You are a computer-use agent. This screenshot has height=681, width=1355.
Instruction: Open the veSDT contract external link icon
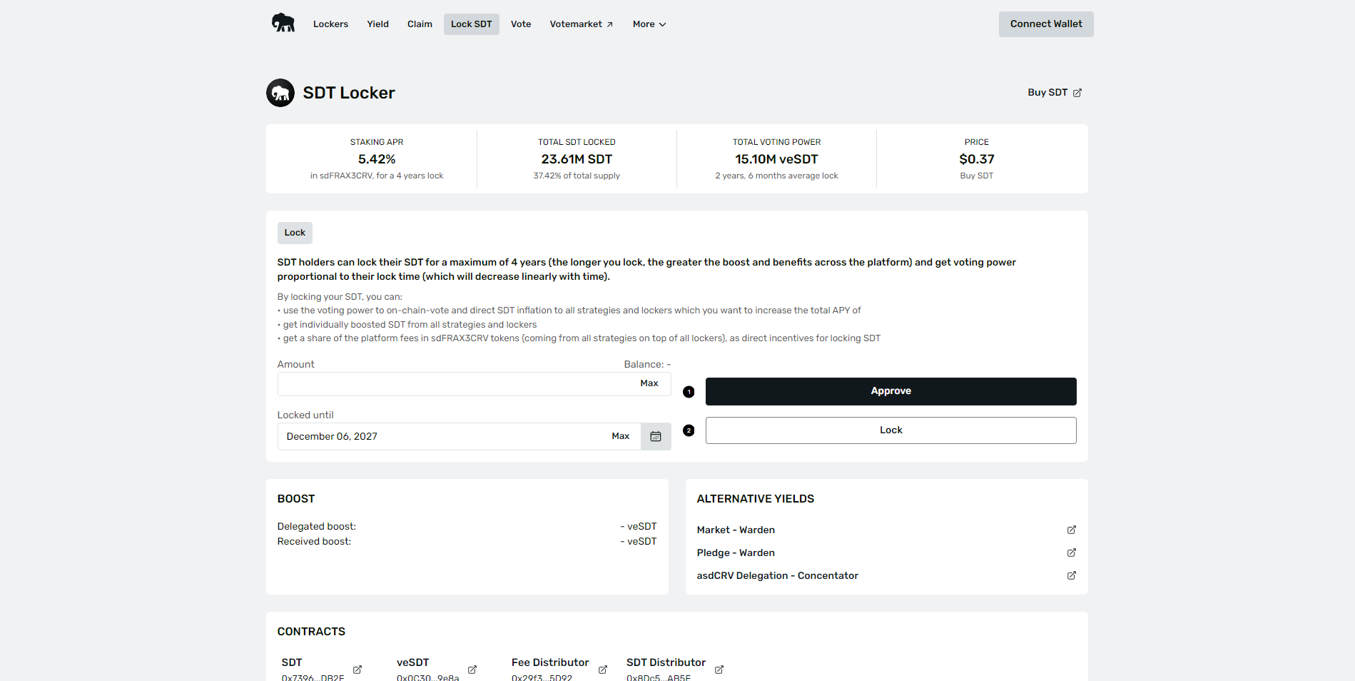coord(472,670)
